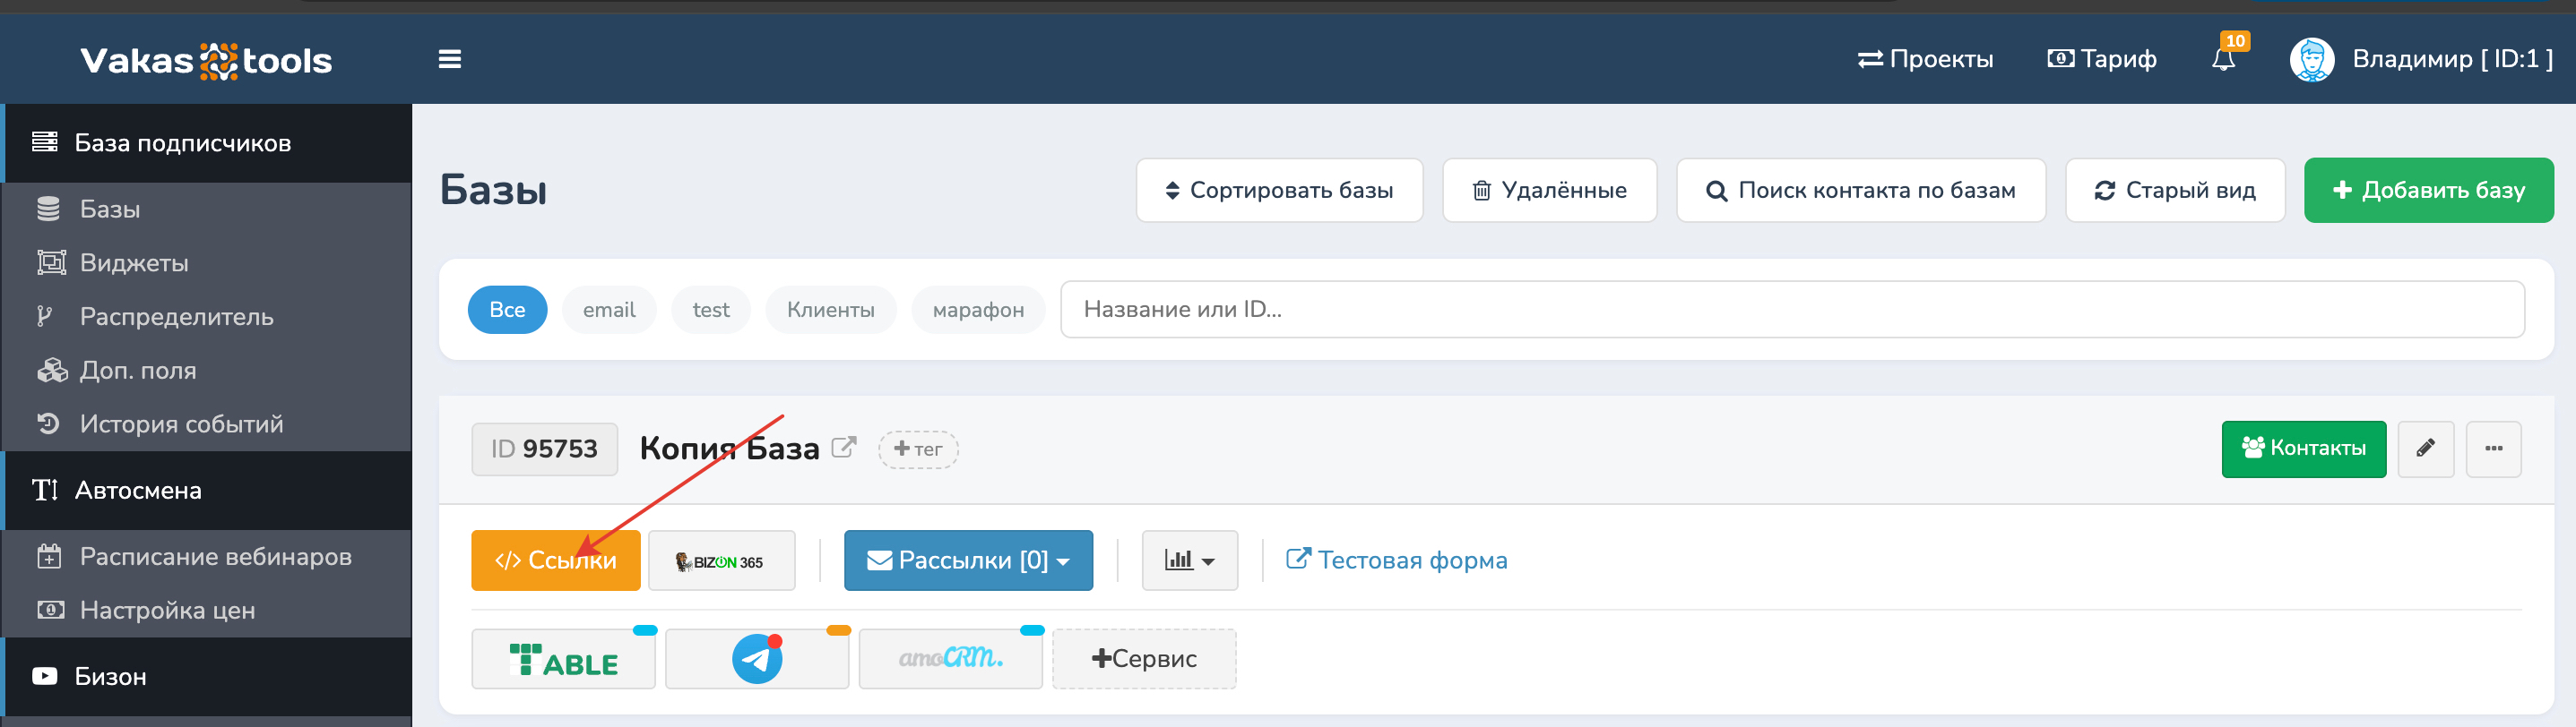Screen dimensions: 2576x727
Task: Click the green Добавить базу button
Action: (x=2428, y=191)
